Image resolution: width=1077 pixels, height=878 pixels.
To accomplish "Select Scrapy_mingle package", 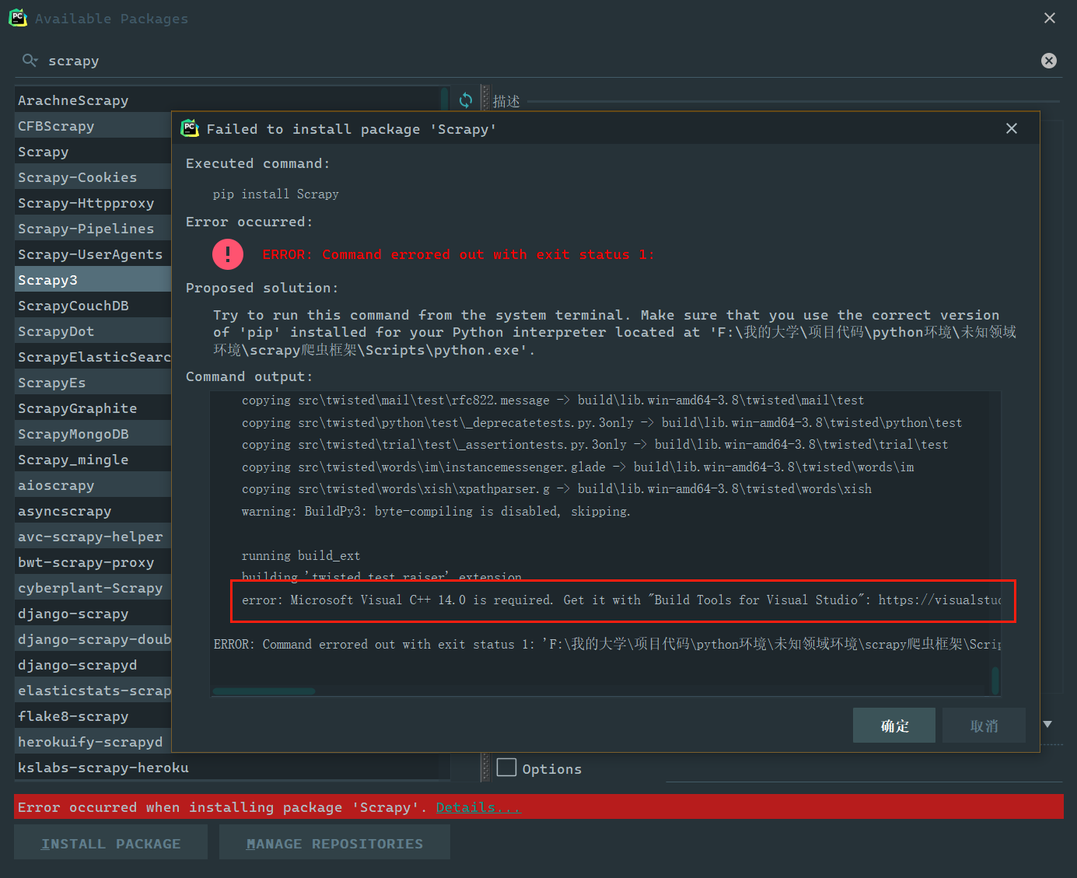I will coord(93,460).
